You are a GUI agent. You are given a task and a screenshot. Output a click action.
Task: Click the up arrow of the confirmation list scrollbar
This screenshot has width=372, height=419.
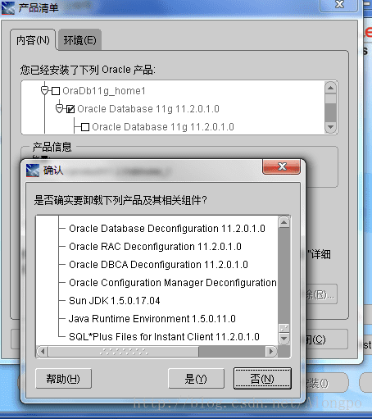(x=284, y=222)
